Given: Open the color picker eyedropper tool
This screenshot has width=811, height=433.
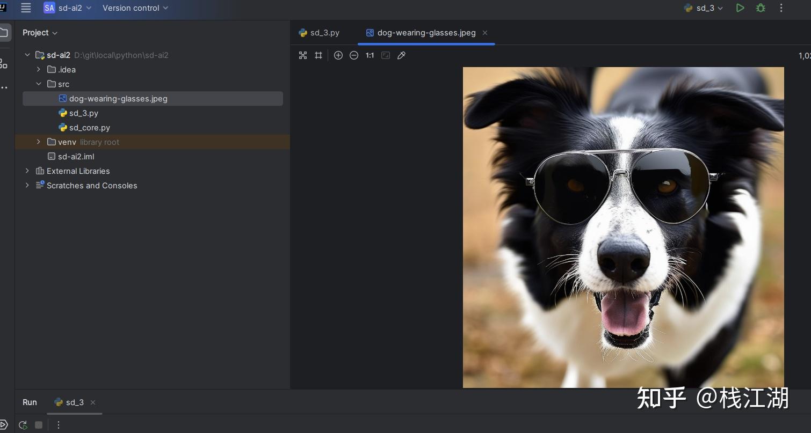Looking at the screenshot, I should click(x=401, y=55).
